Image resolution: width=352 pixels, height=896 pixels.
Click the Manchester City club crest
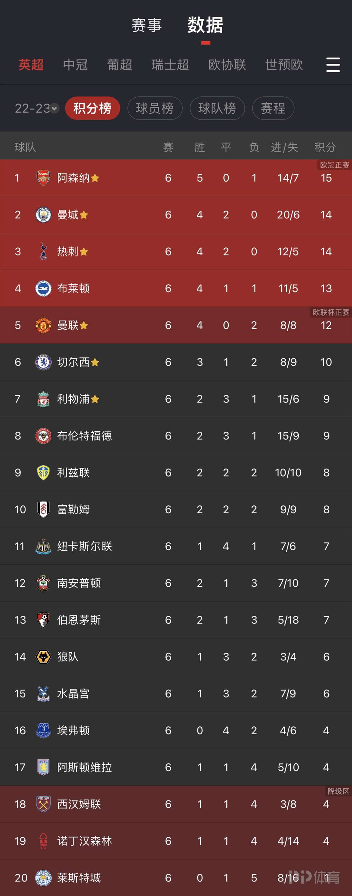point(44,215)
